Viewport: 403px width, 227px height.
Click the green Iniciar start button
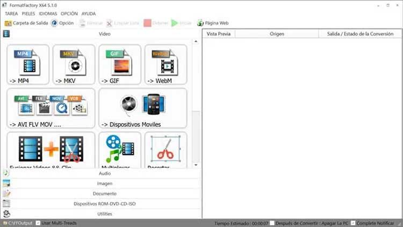(182, 23)
